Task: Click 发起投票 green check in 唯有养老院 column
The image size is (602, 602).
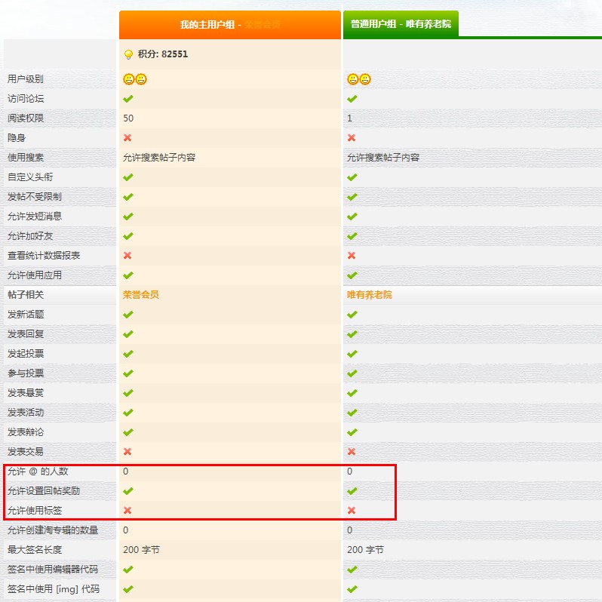Action: click(x=352, y=354)
